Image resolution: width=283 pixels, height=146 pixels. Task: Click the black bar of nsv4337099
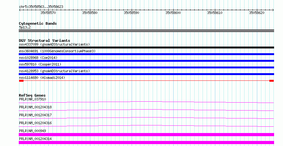[146, 48]
